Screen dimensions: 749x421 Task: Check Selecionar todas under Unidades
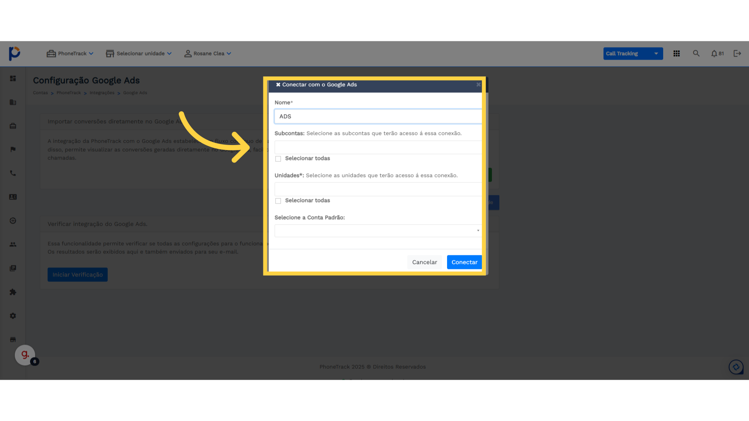tap(278, 201)
